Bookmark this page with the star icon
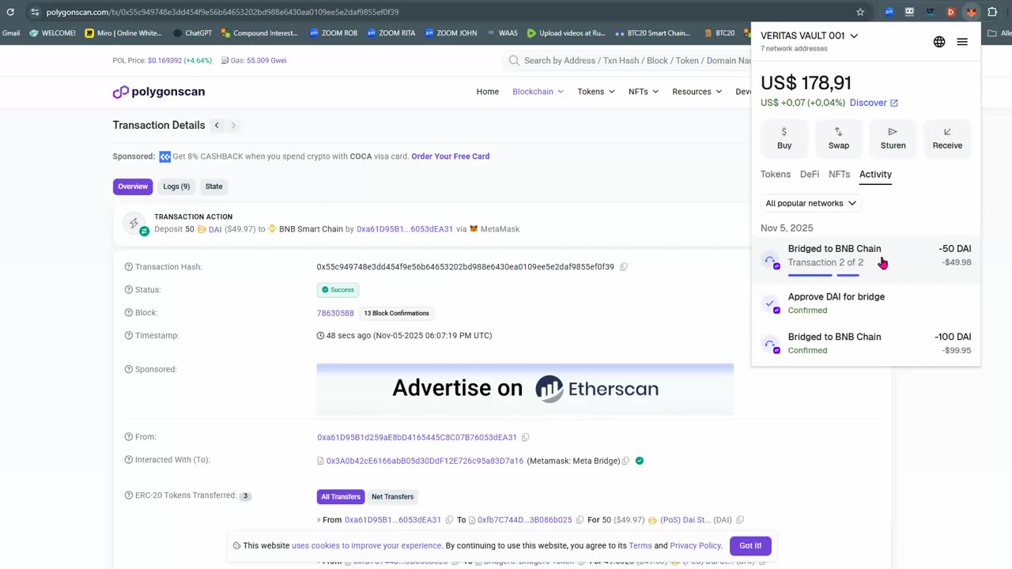1012x569 pixels. click(860, 12)
